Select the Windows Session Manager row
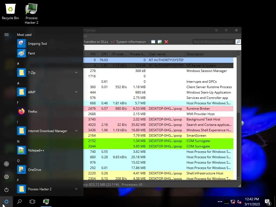Viewport: 276px width, 207px height. tap(158, 71)
